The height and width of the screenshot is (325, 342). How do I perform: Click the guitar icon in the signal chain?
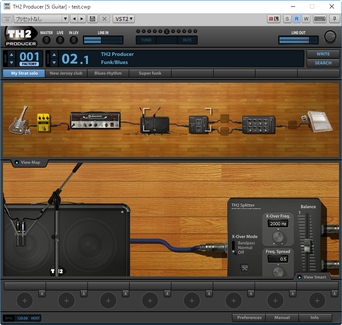19,120
